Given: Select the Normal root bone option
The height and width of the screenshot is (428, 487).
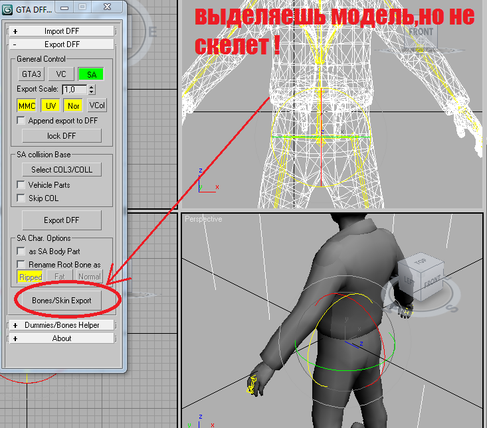Looking at the screenshot, I should point(90,277).
